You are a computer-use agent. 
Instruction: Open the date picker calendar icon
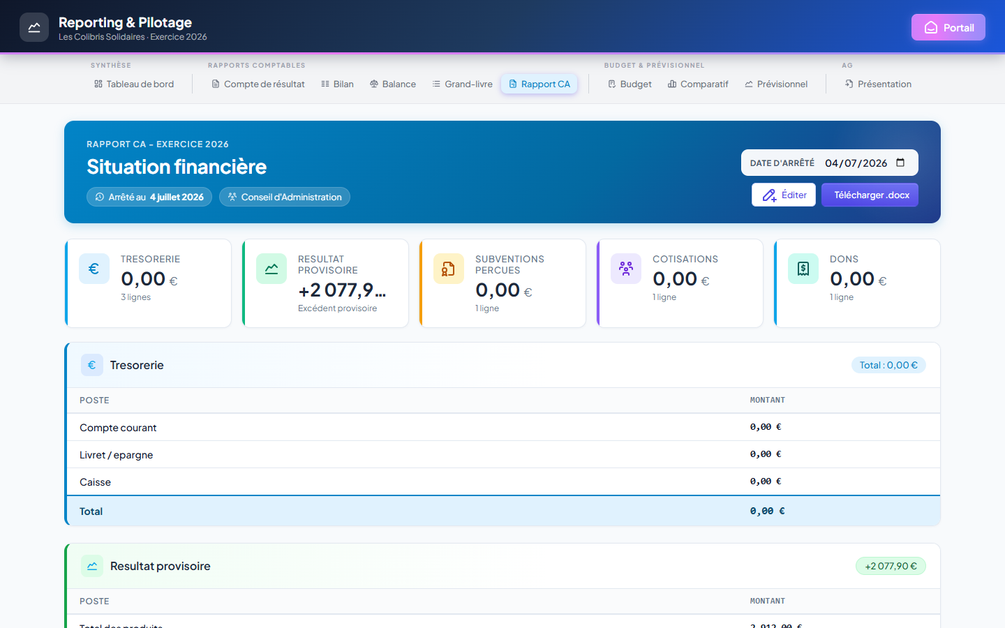click(900, 163)
